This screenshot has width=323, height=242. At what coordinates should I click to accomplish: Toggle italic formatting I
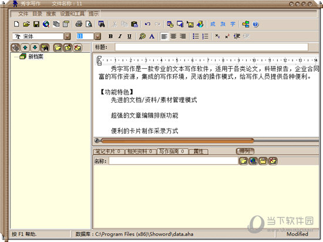tap(120, 36)
